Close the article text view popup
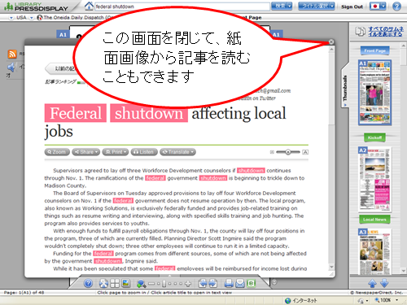Screen dimensions: 407x305 [331, 41]
